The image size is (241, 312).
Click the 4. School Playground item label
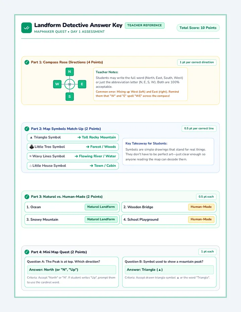coord(141,220)
